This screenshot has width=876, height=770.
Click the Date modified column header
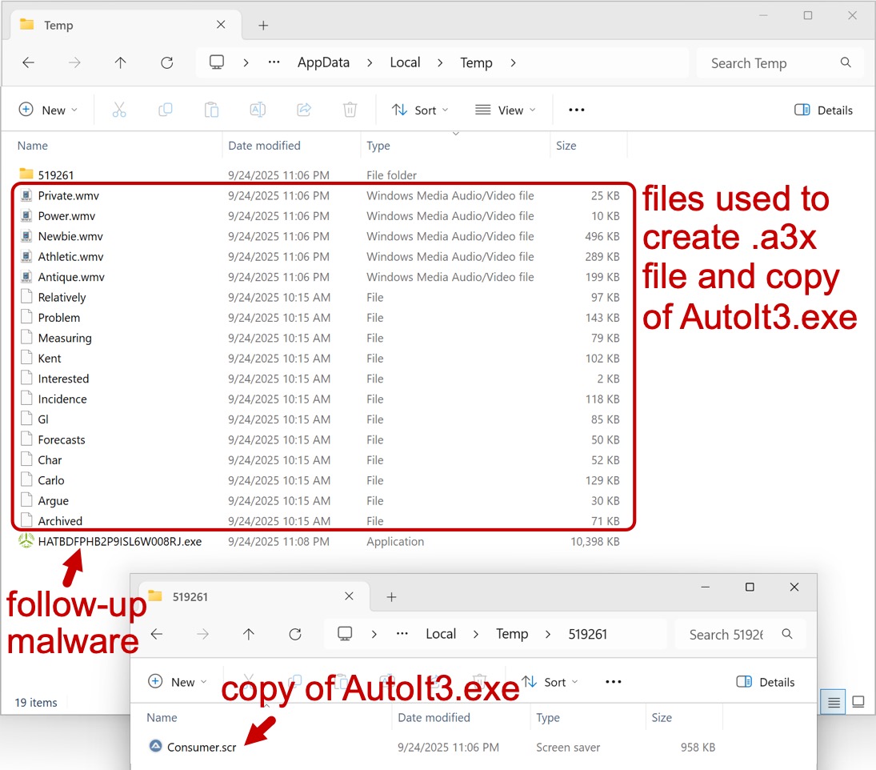coord(265,146)
